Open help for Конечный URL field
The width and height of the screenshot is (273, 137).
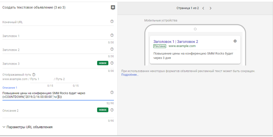(x=112, y=21)
